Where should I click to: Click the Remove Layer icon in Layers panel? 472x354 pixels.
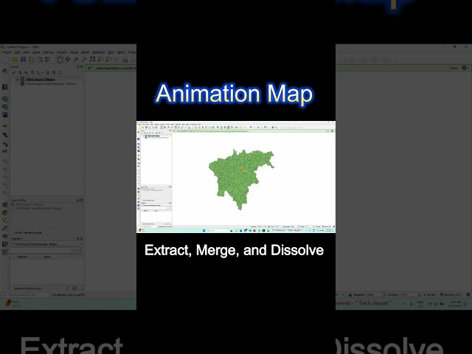click(60, 73)
